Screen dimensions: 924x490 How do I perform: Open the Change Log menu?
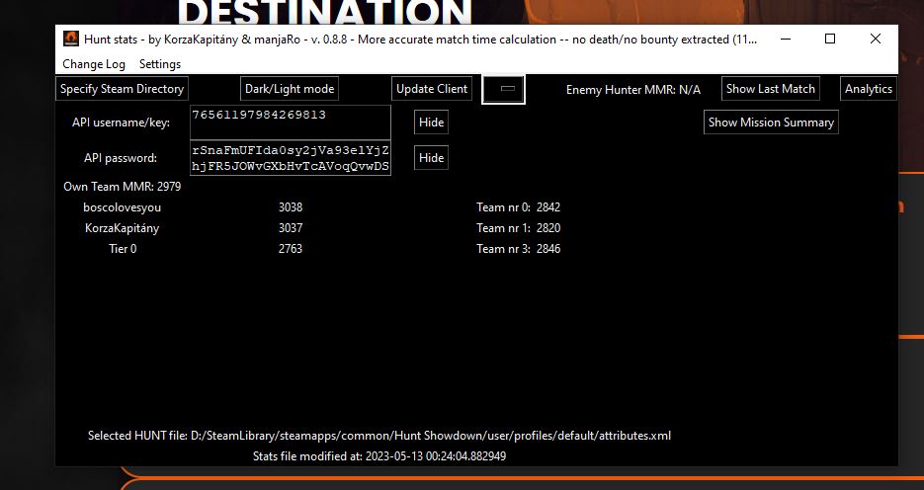coord(94,64)
